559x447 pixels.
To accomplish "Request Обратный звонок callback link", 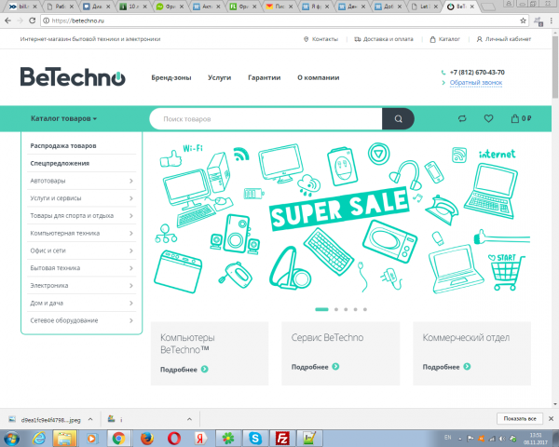I will pos(476,83).
